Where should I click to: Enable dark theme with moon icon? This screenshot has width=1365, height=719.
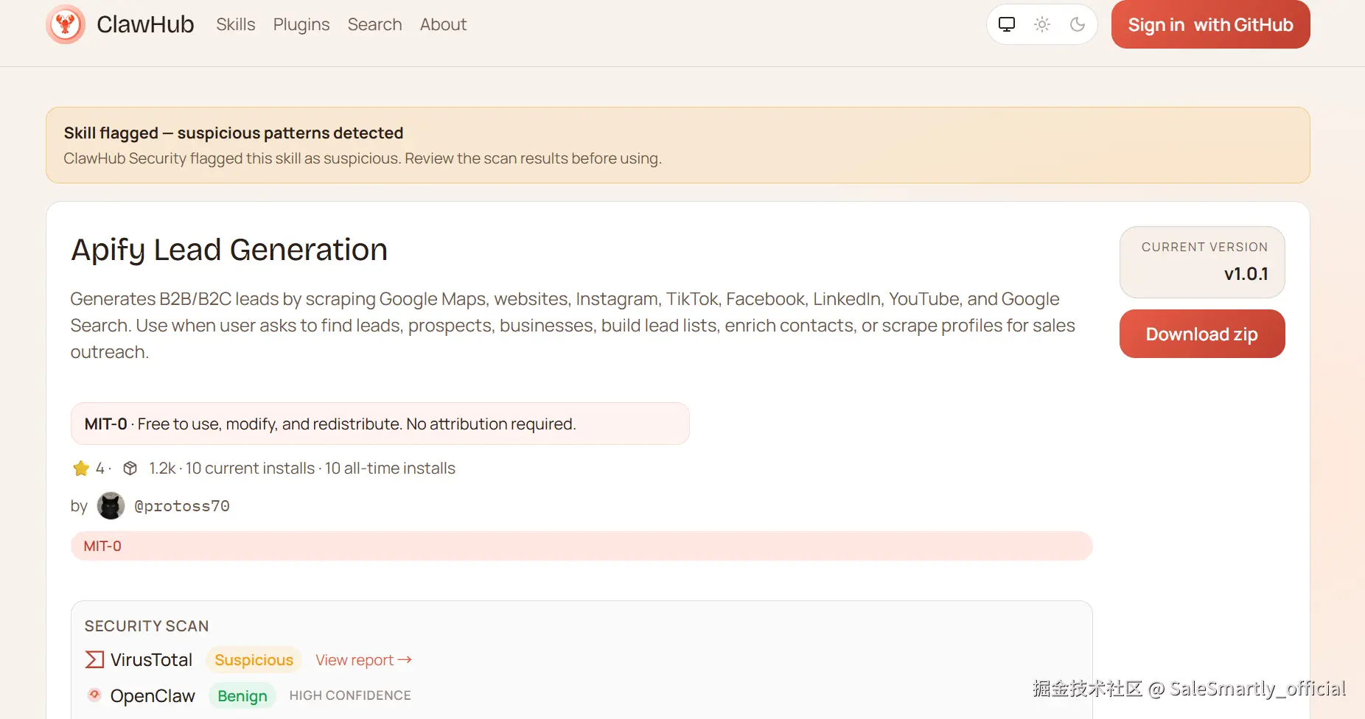[1077, 24]
